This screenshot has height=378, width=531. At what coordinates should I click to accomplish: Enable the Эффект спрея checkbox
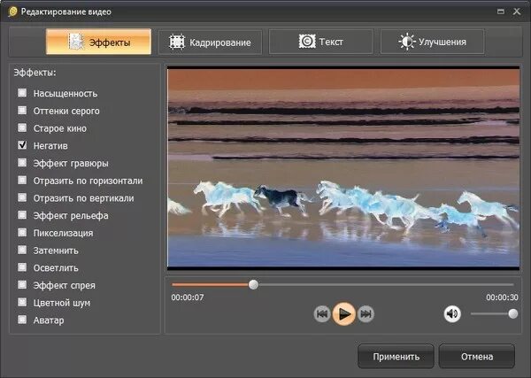tap(22, 284)
